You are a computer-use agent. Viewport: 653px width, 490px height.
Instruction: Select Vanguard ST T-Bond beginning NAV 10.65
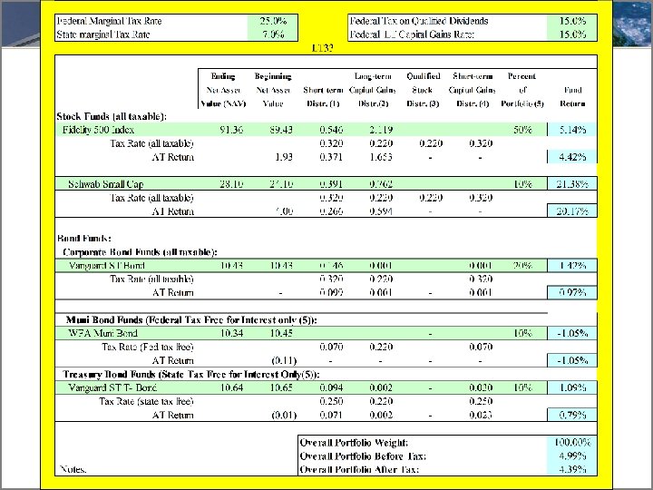click(281, 387)
